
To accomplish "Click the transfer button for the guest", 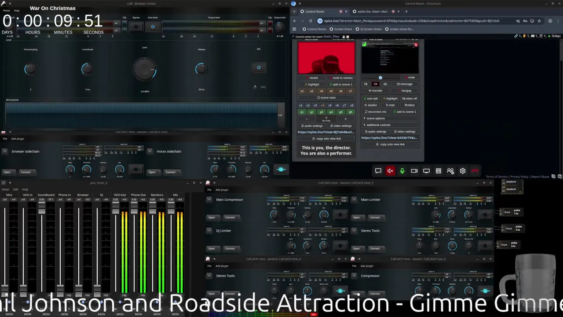I will pyautogui.click(x=376, y=91).
